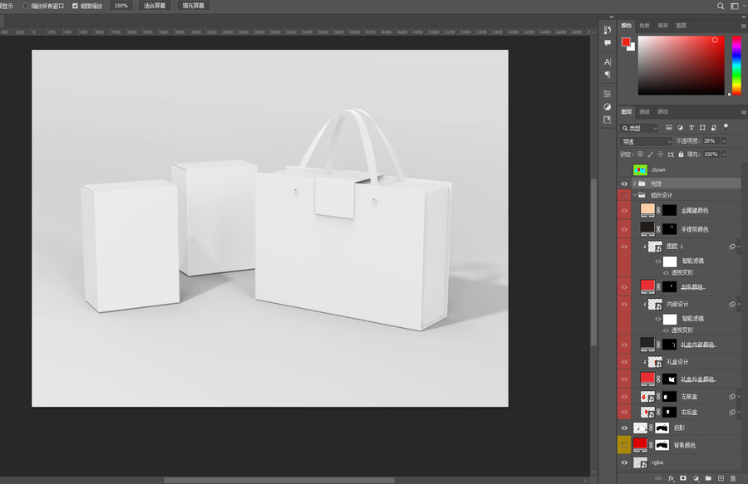Viewport: 748px width, 484px height.
Task: Open the blend mode 穿透 dropdown
Action: pos(646,141)
